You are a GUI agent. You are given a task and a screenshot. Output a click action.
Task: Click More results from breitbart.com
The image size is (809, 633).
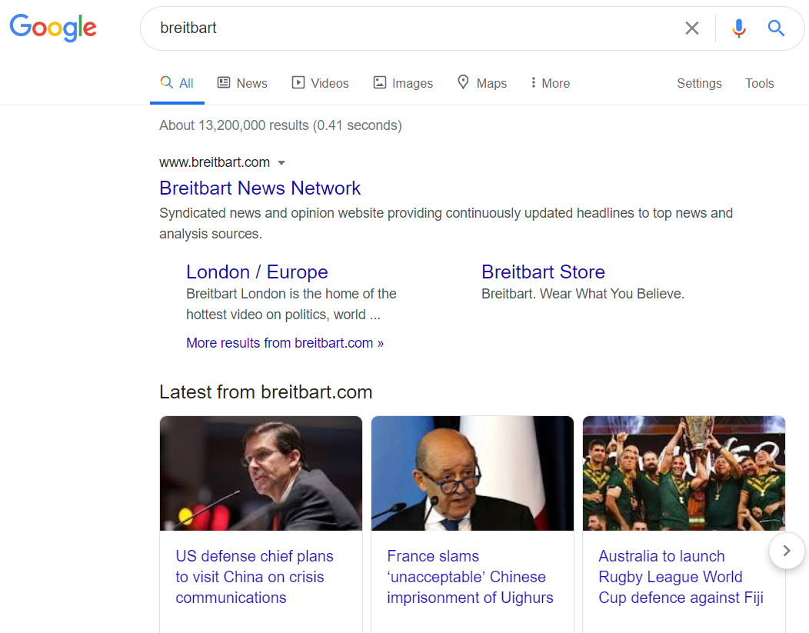[285, 343]
